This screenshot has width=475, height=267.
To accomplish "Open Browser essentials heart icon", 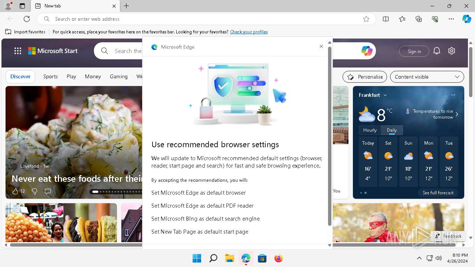I will tap(435, 19).
